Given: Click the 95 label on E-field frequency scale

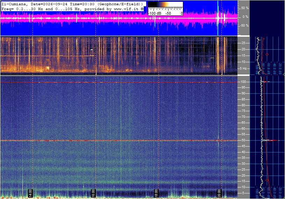Looking at the screenshot, I should 243,87.
